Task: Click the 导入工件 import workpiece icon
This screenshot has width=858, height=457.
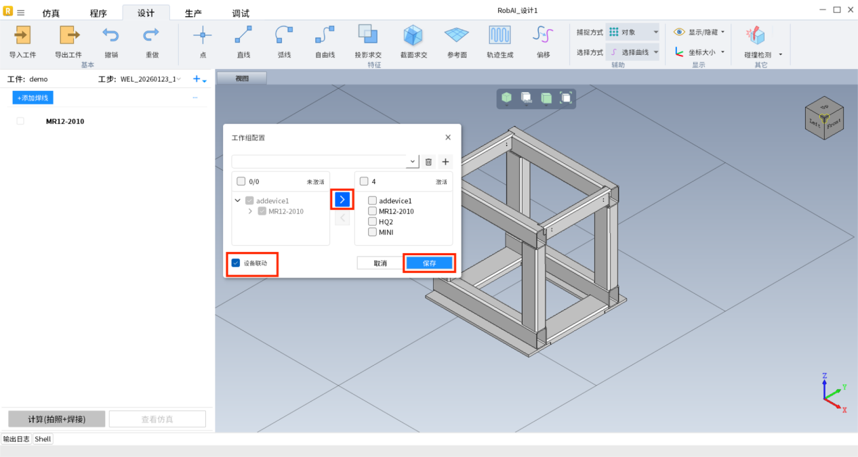Action: [22, 35]
